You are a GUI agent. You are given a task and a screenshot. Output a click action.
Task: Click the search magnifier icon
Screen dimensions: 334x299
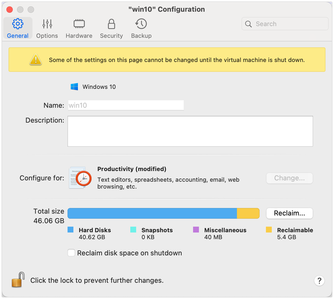click(248, 24)
